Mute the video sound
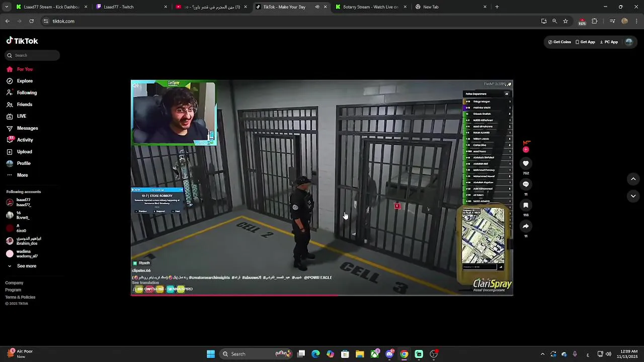Viewport: 644px width, 362px height. tap(135, 85)
